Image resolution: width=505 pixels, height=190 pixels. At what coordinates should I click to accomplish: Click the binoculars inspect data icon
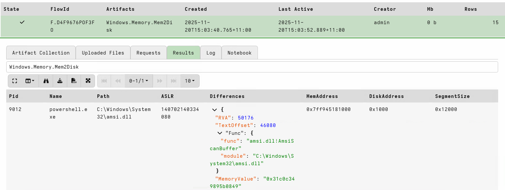[x=46, y=81]
